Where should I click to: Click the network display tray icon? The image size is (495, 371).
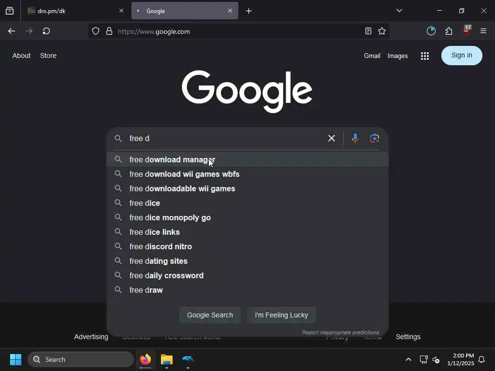click(x=423, y=359)
